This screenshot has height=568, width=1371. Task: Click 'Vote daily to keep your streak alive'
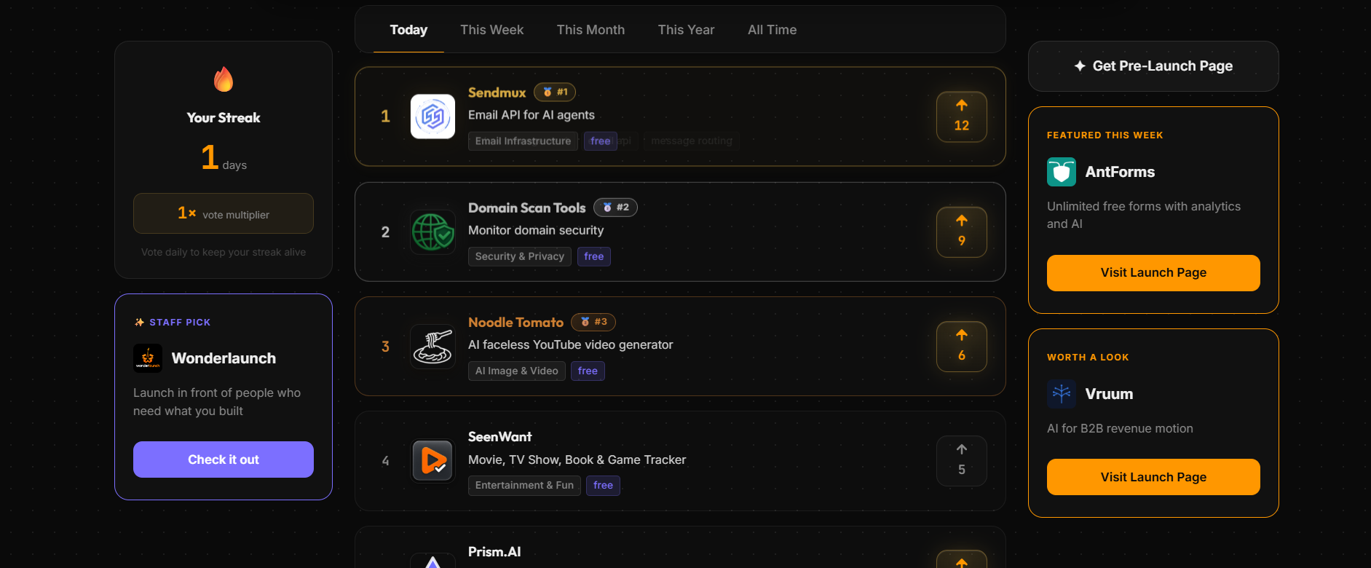click(x=224, y=252)
